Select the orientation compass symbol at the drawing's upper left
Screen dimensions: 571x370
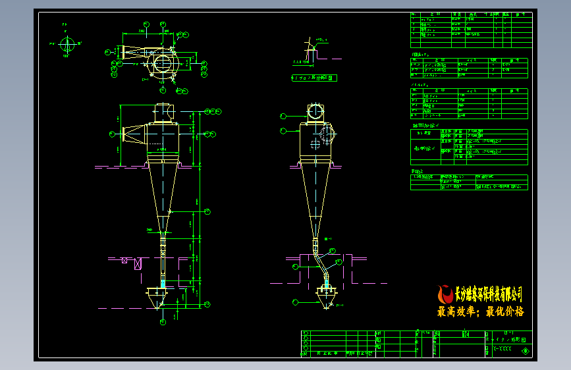coord(67,45)
